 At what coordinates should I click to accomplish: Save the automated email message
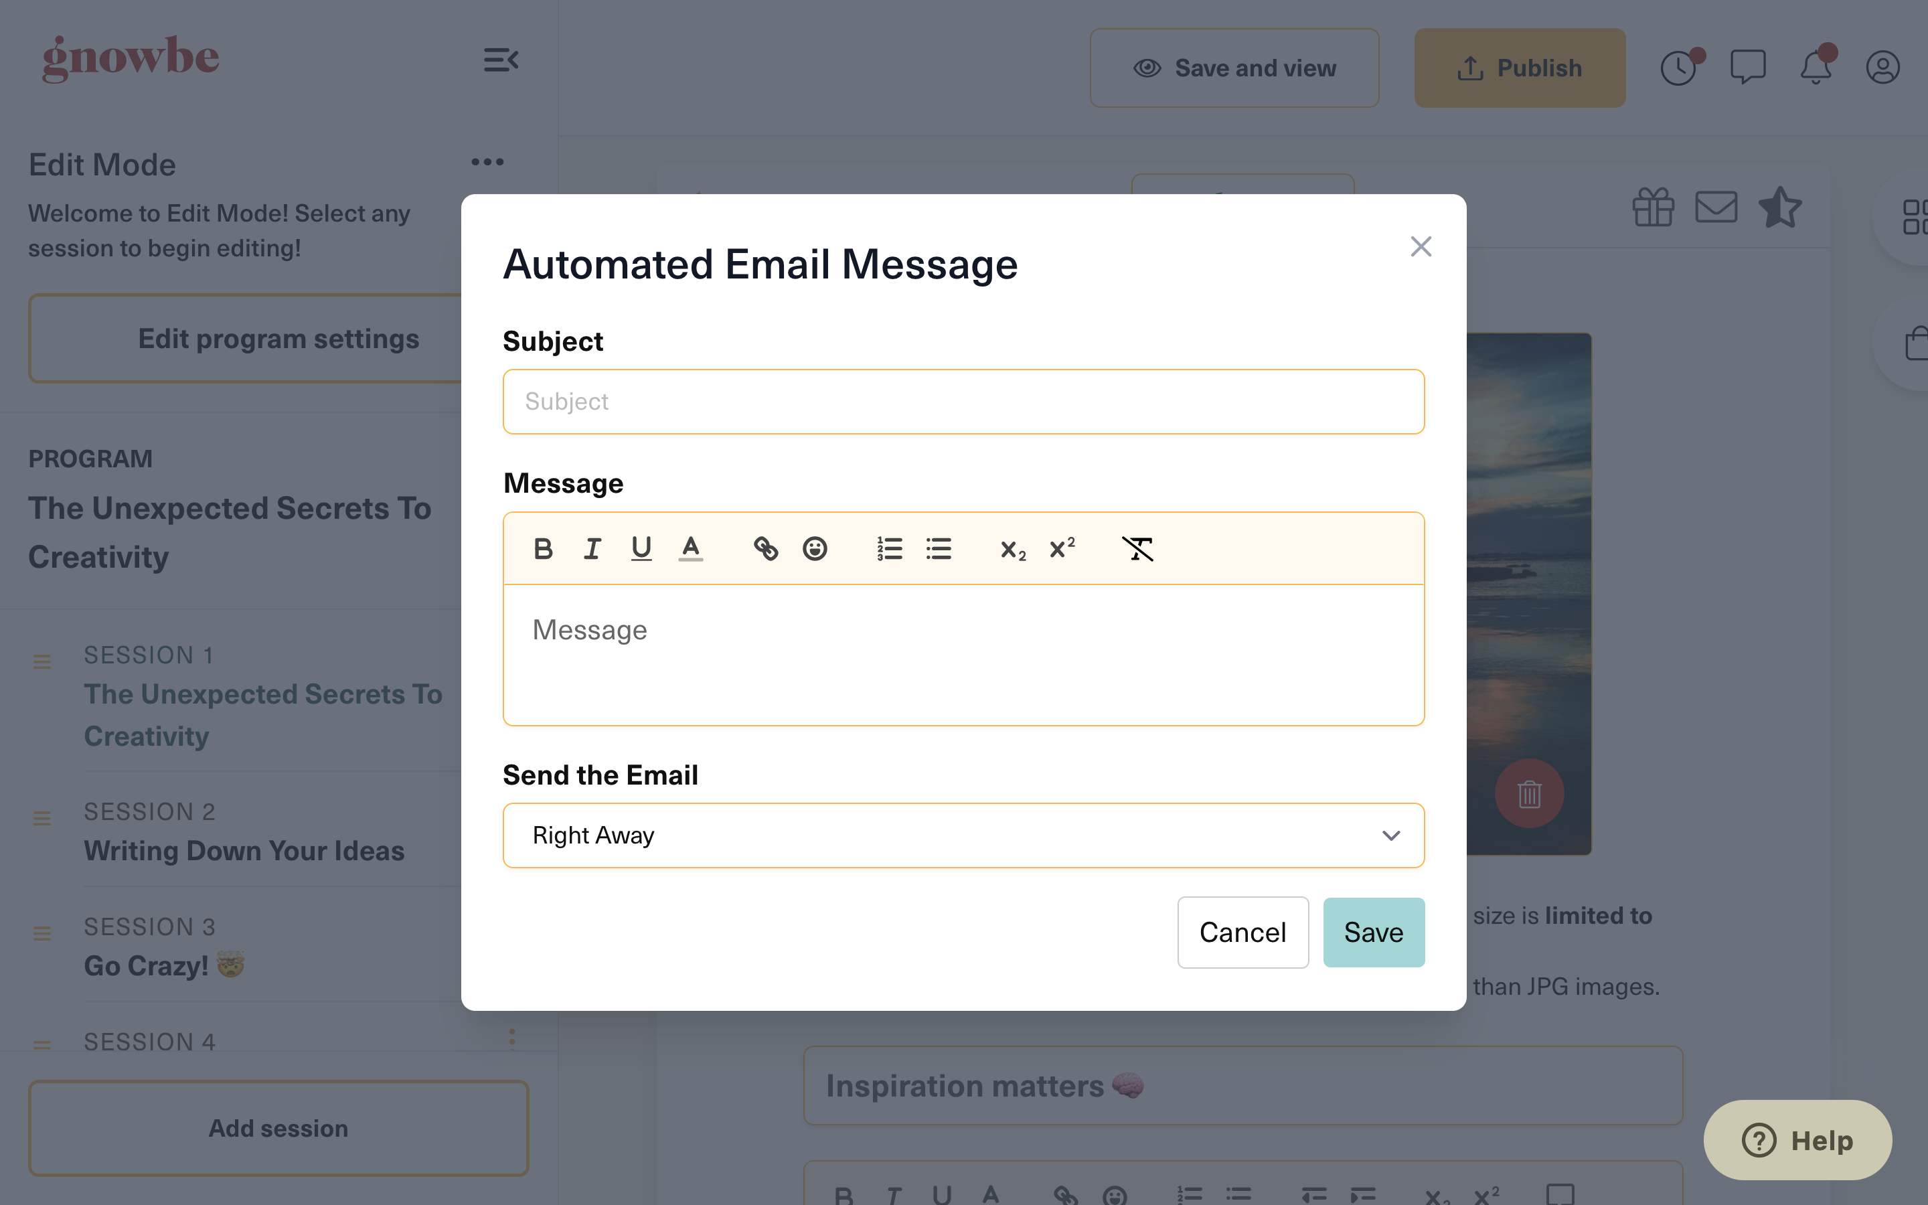tap(1374, 933)
